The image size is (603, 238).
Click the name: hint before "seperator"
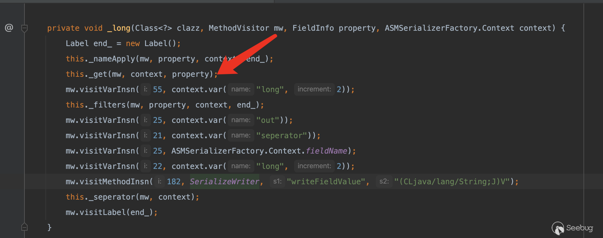[241, 135]
